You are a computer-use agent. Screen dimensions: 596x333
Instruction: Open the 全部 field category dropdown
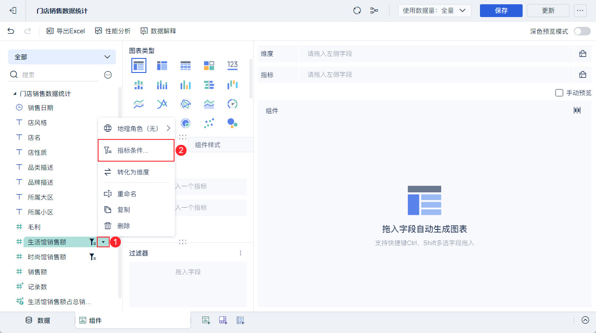62,57
